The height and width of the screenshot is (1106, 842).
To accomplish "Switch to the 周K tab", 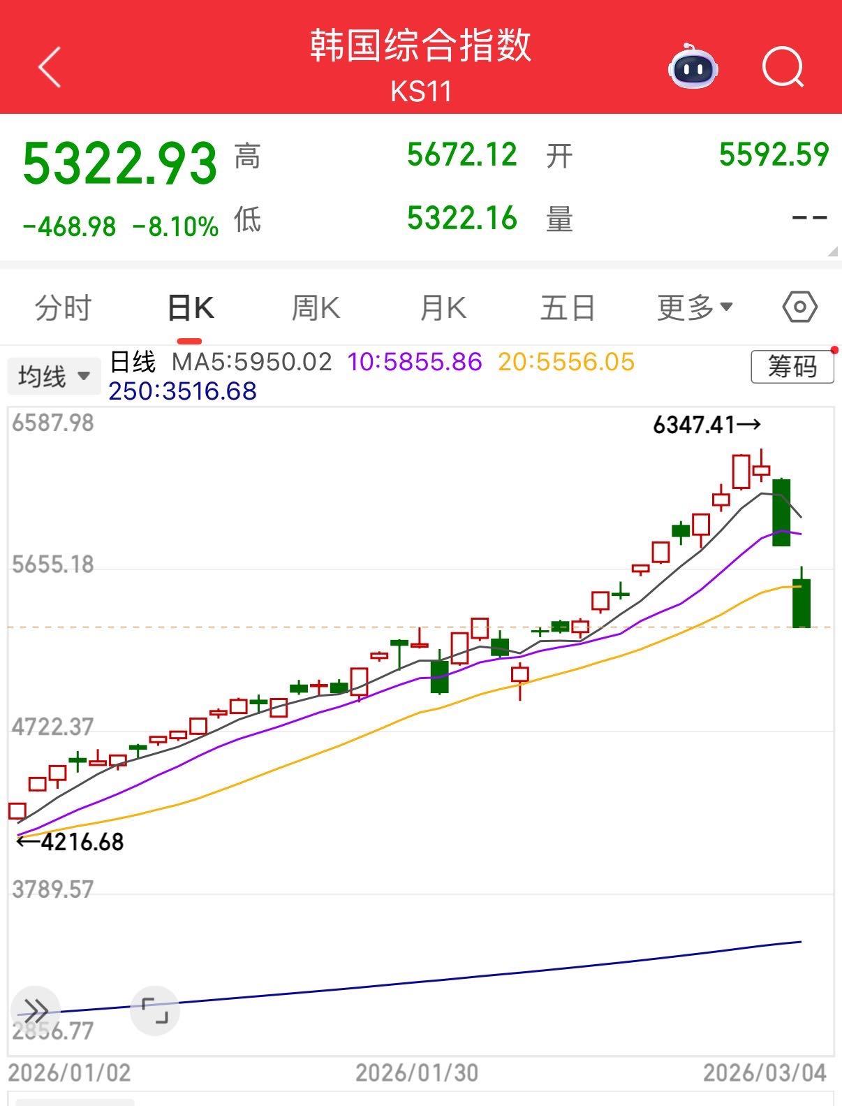I will point(316,307).
